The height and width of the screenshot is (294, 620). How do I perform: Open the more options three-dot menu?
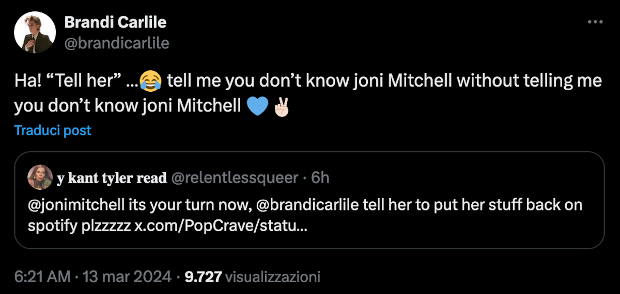point(595,22)
